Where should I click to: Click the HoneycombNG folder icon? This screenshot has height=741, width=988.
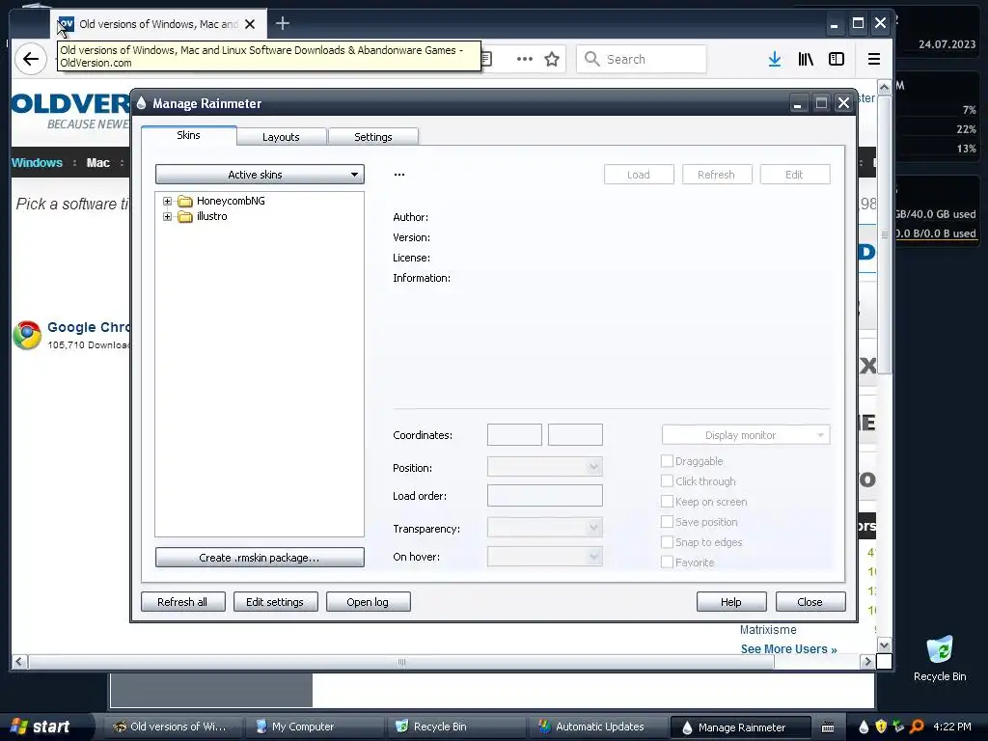pos(184,201)
